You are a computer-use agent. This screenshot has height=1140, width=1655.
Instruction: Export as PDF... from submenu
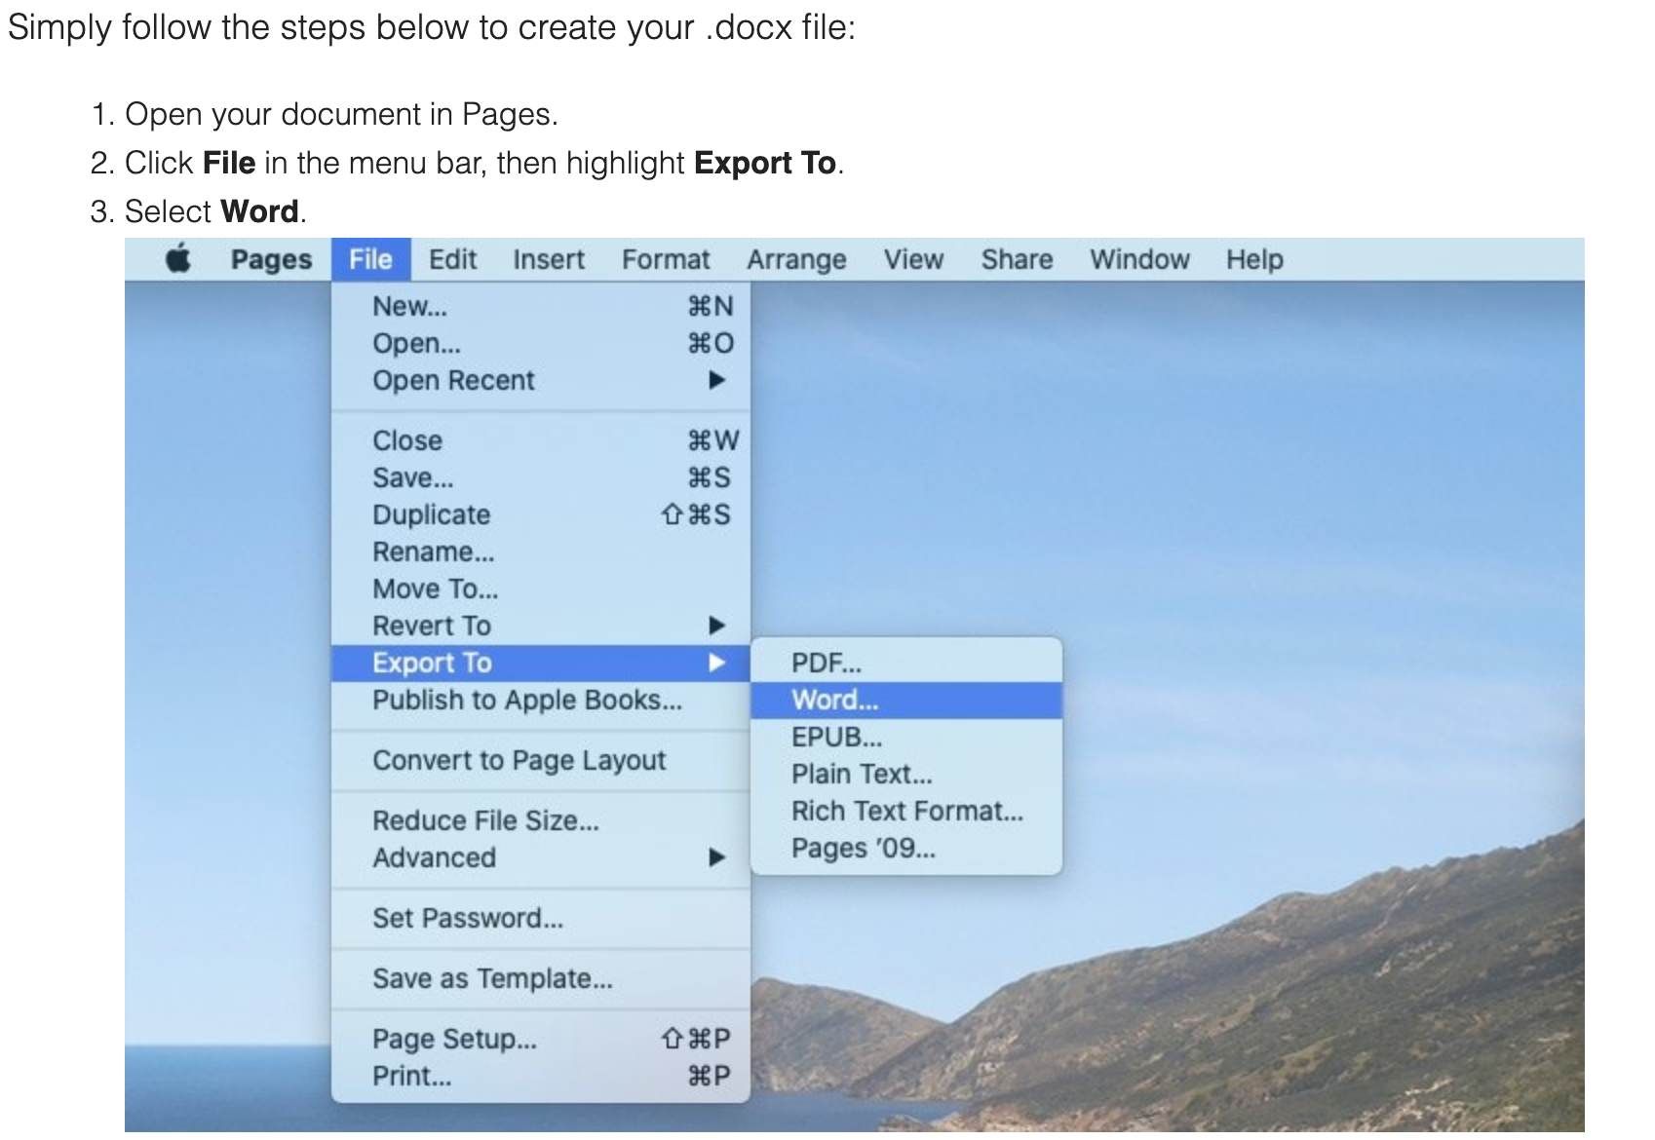point(906,663)
